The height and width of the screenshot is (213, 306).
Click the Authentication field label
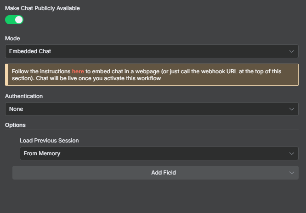(24, 96)
